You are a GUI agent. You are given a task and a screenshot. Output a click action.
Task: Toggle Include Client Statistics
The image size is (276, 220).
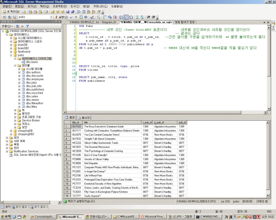tap(110, 17)
